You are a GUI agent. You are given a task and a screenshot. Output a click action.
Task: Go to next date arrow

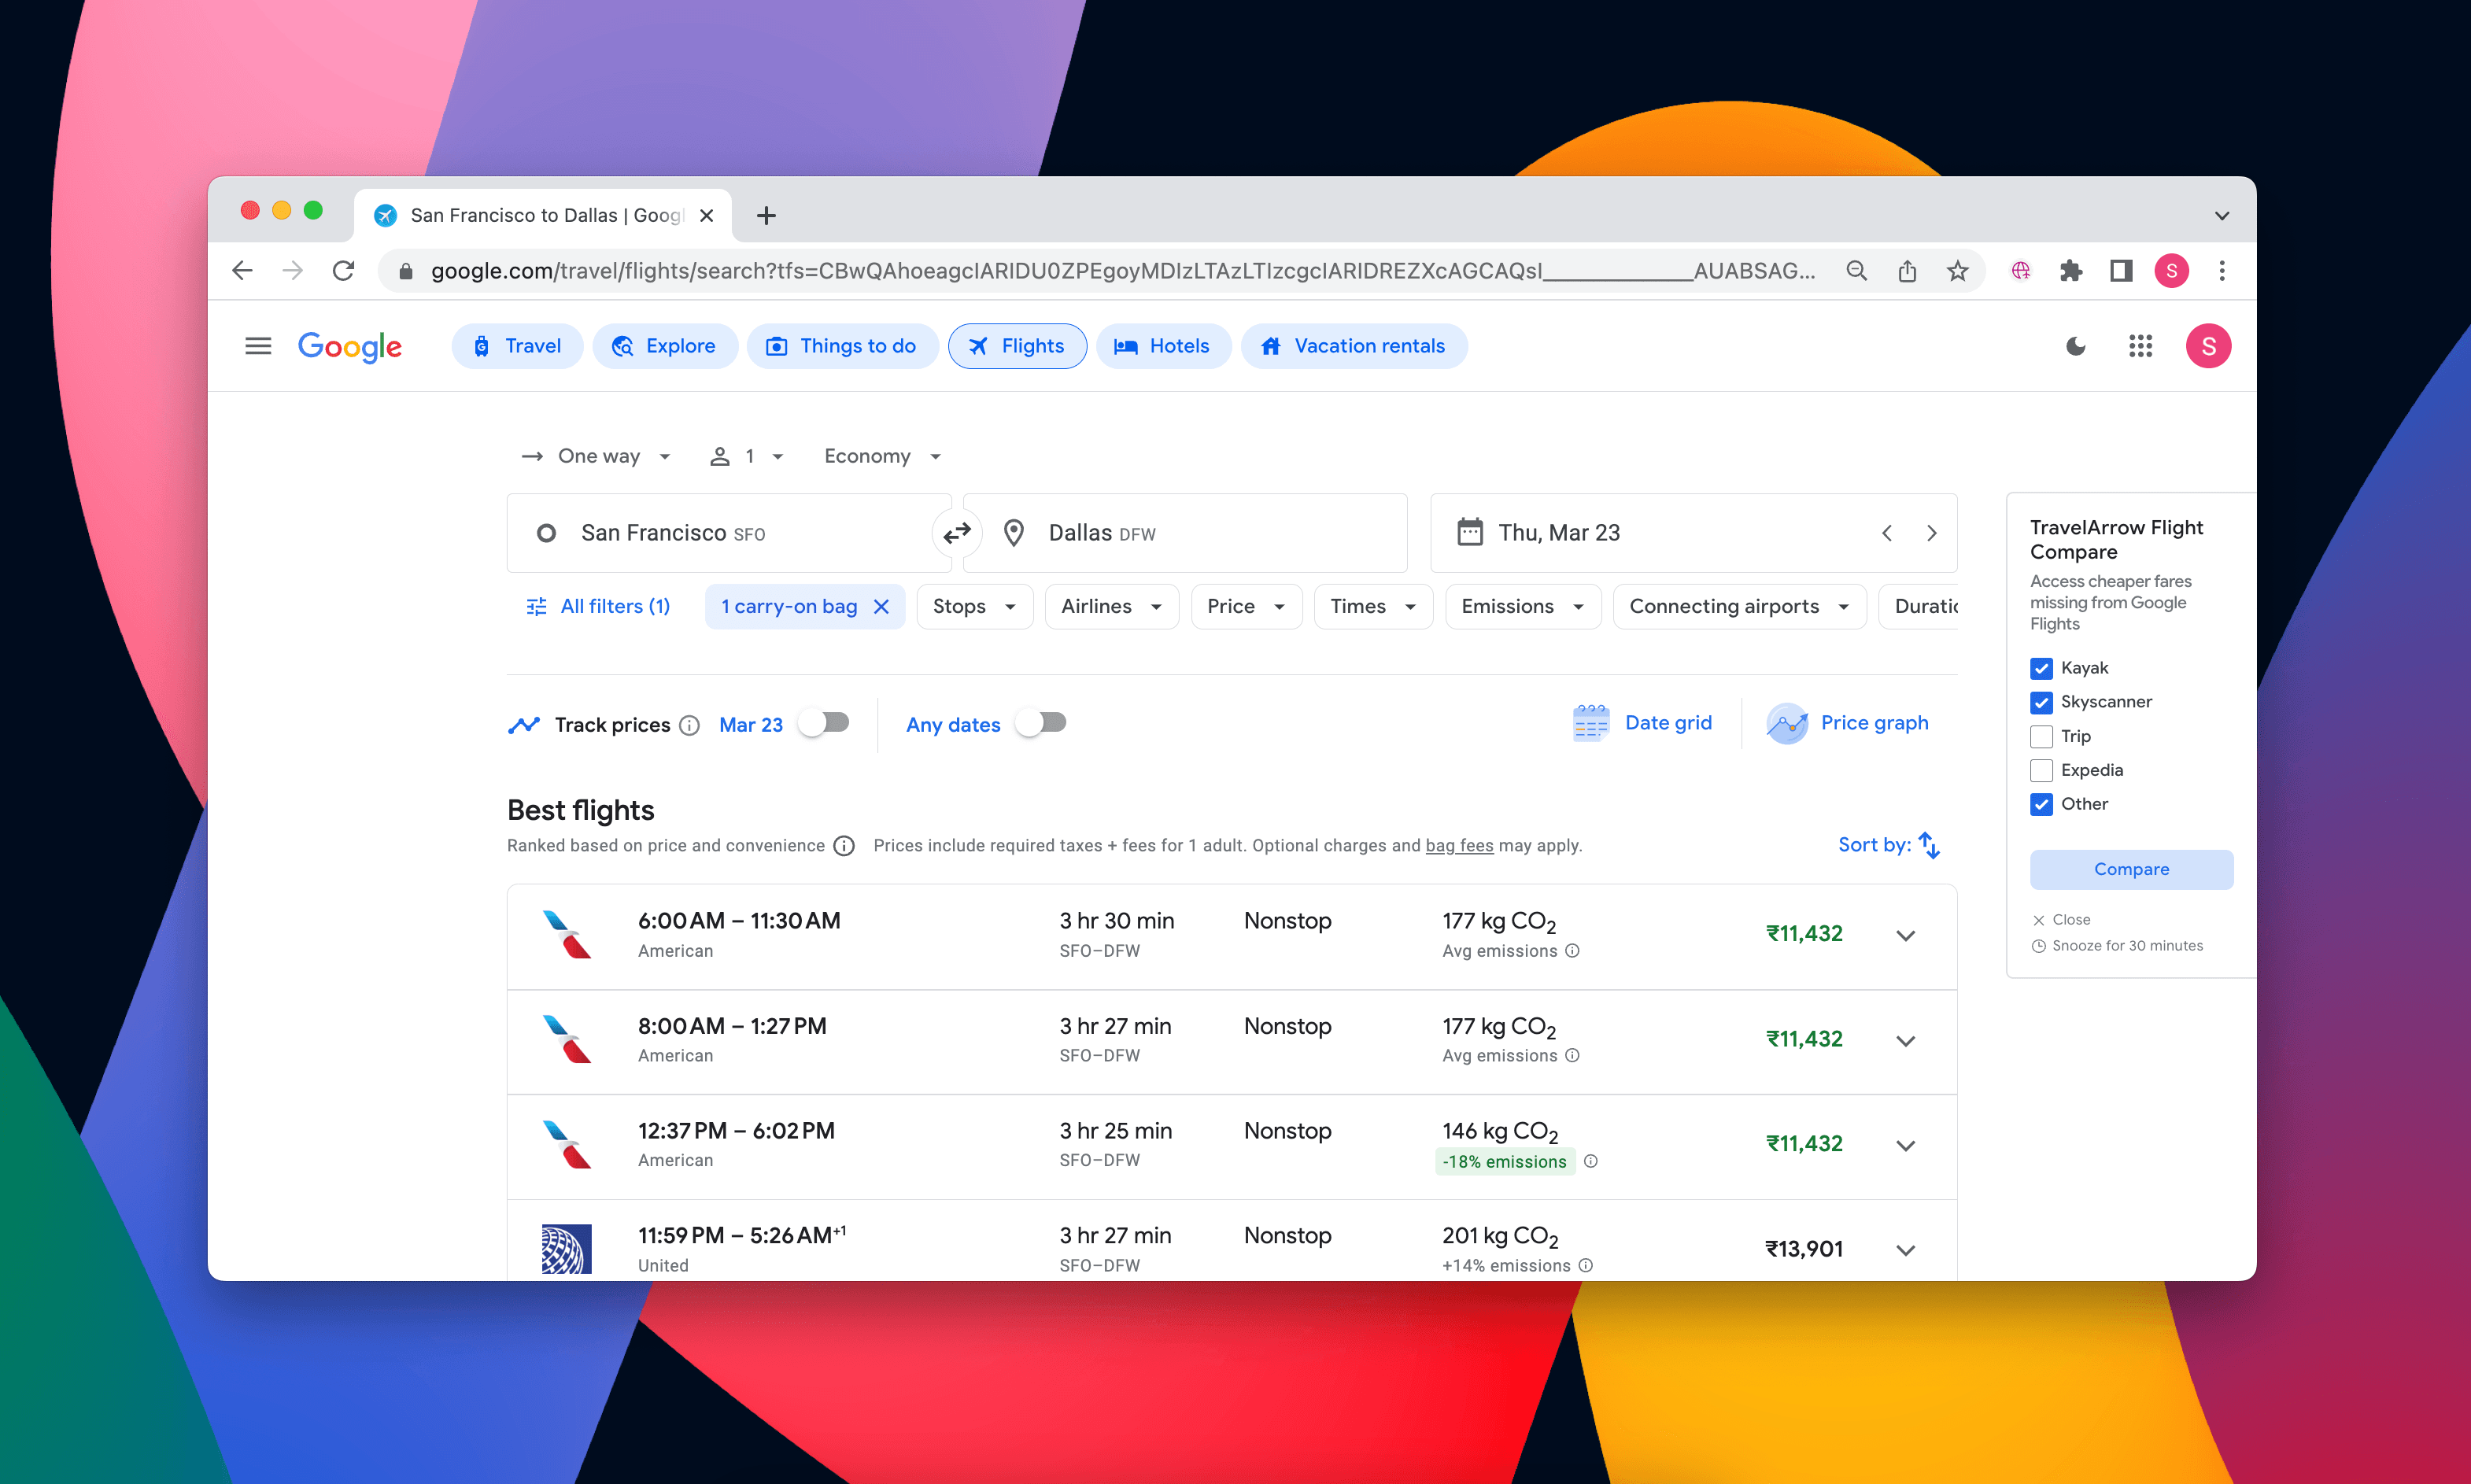coord(1931,533)
